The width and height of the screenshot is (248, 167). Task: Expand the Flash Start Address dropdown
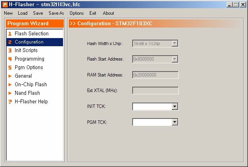pyautogui.click(x=175, y=59)
